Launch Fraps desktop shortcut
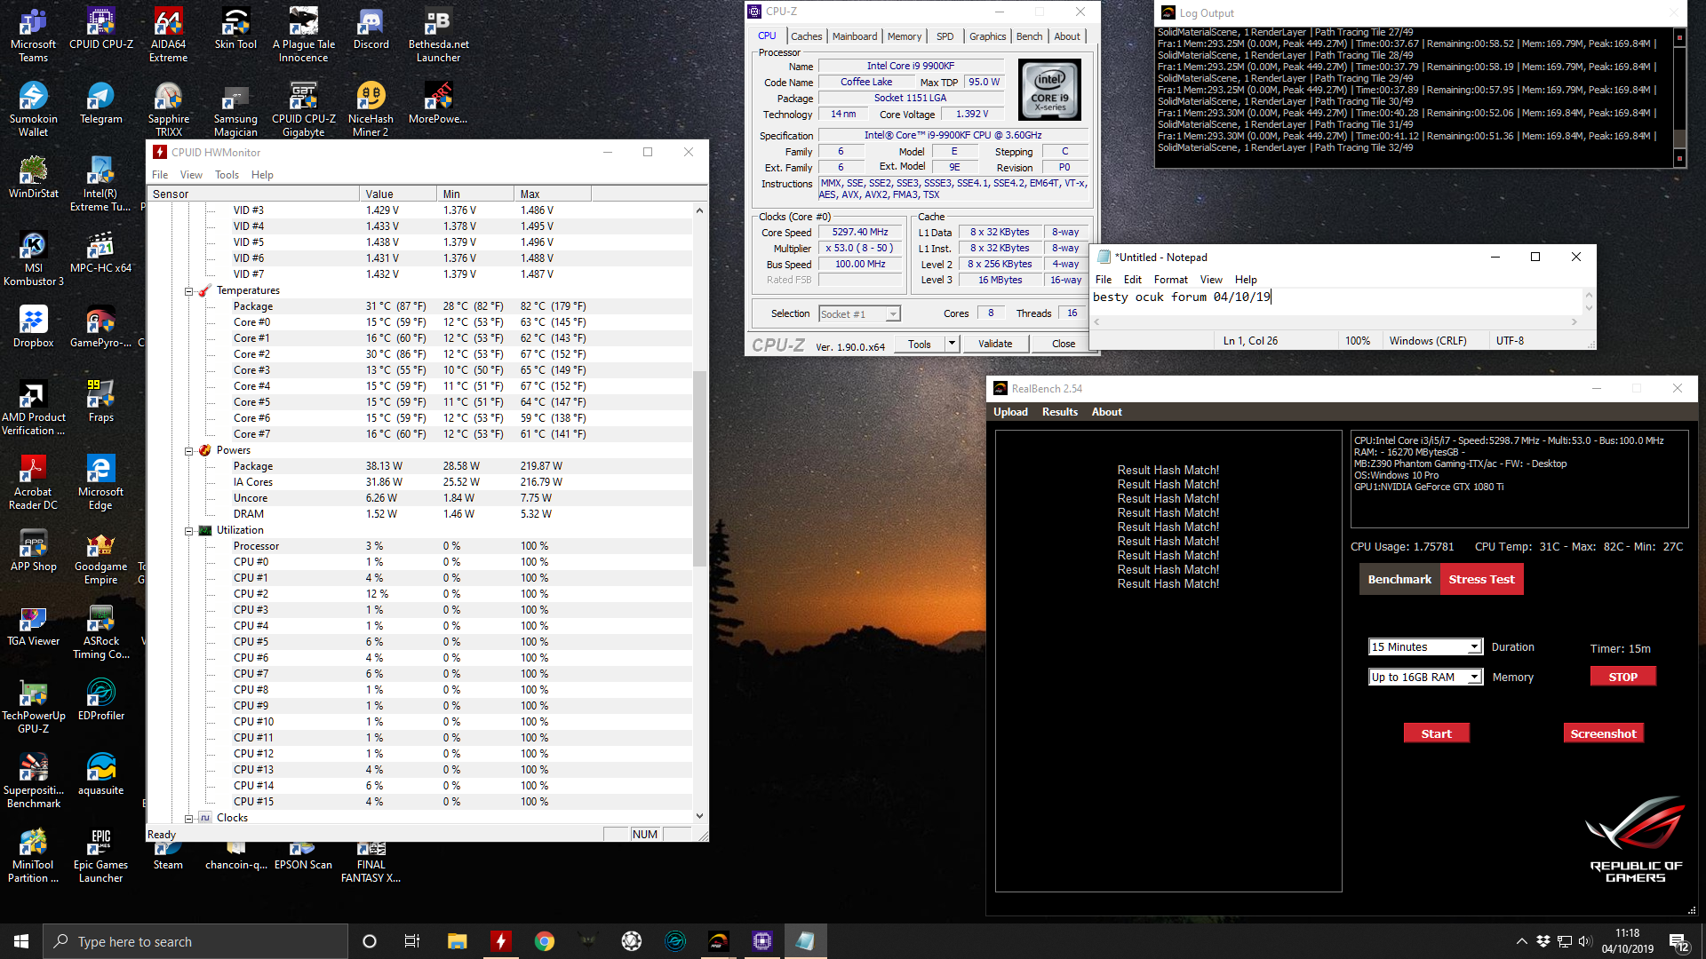The height and width of the screenshot is (959, 1706). tap(100, 402)
